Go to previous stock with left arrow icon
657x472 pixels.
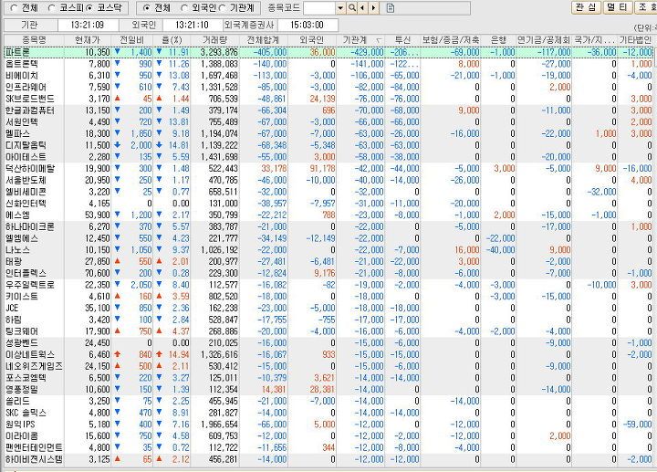coord(363,7)
